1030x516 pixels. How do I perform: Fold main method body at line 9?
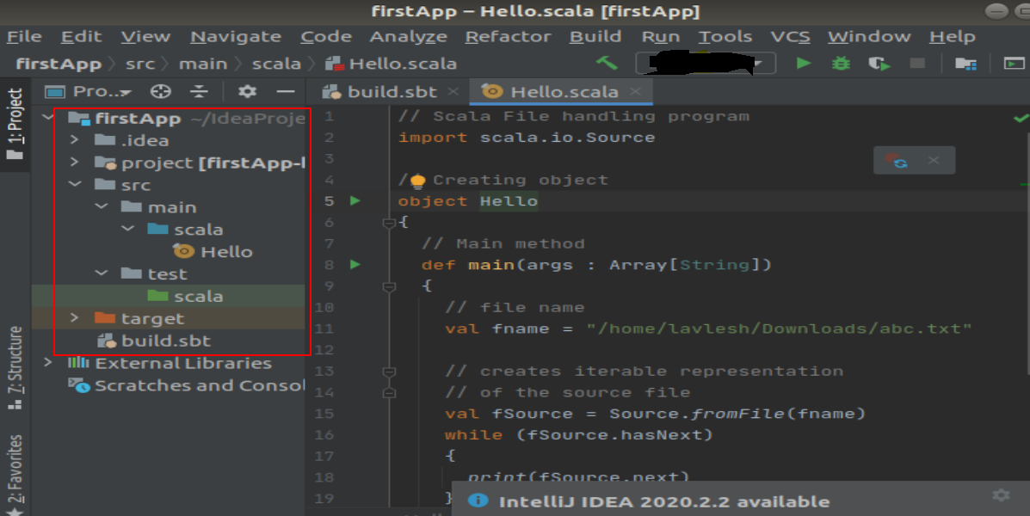coord(389,287)
